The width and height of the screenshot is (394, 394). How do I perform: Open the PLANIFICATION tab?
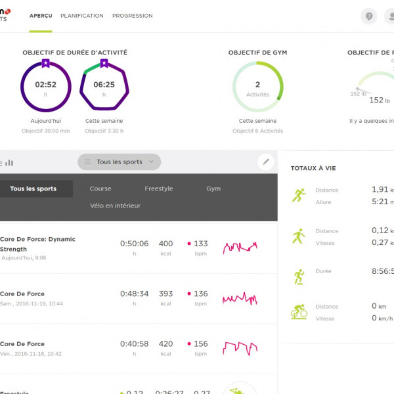(x=82, y=16)
